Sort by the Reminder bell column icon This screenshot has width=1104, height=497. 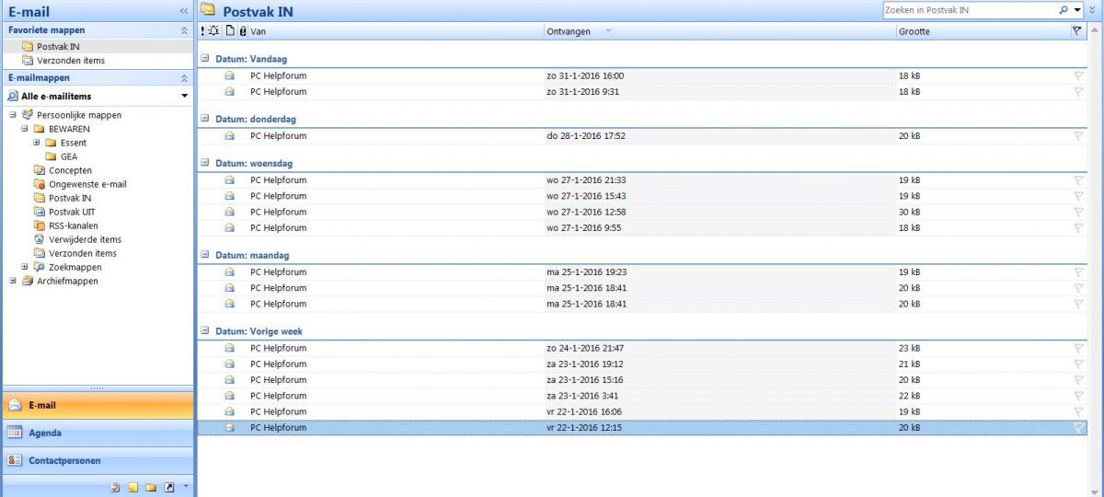click(x=214, y=31)
